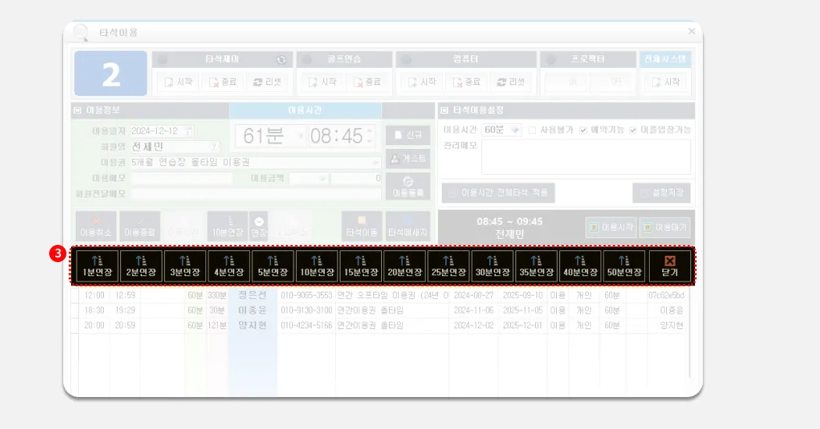The image size is (820, 429).
Task: Click 시작 under 타석제어
Action: (x=178, y=82)
